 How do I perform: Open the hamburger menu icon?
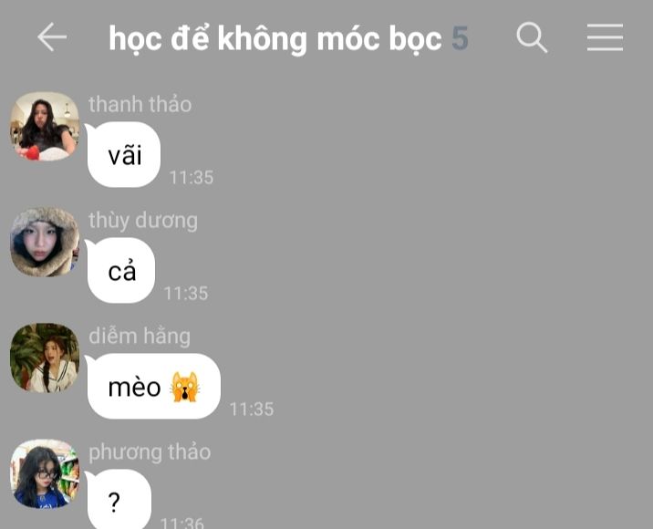pyautogui.click(x=605, y=37)
